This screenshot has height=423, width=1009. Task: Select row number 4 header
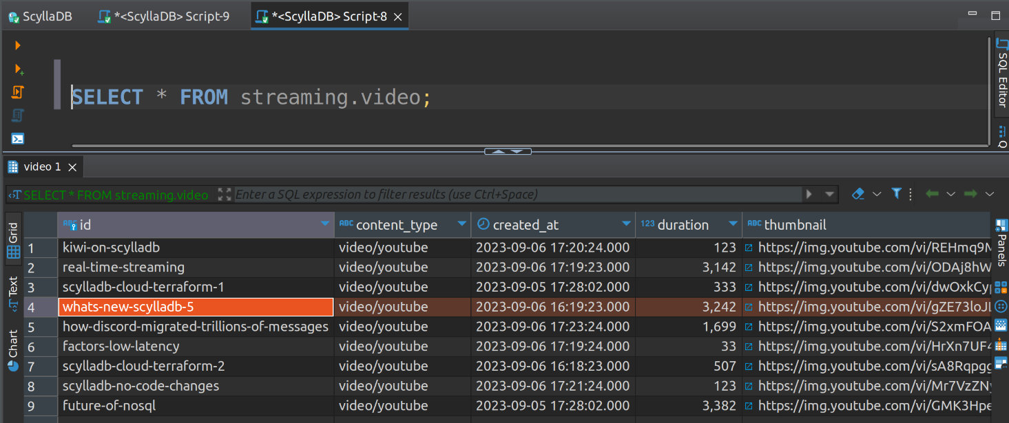click(x=41, y=307)
